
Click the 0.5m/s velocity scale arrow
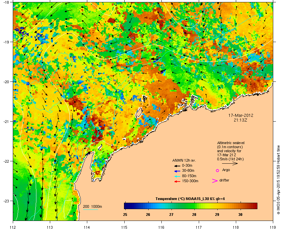[230, 163]
